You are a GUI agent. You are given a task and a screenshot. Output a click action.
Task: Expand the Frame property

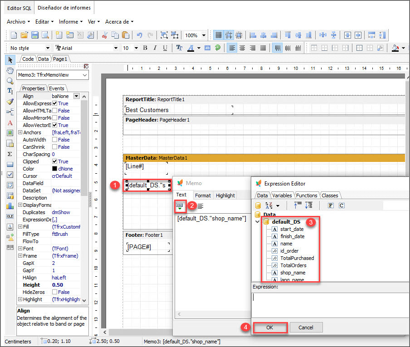coord(20,256)
